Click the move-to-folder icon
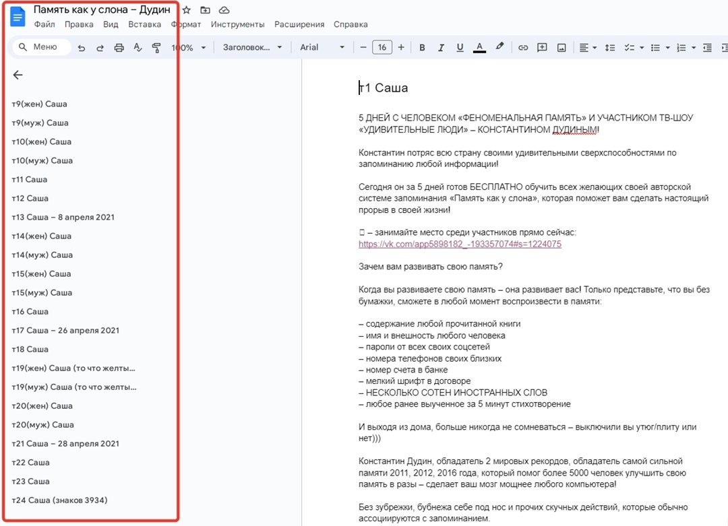The height and width of the screenshot is (526, 728). click(x=205, y=10)
